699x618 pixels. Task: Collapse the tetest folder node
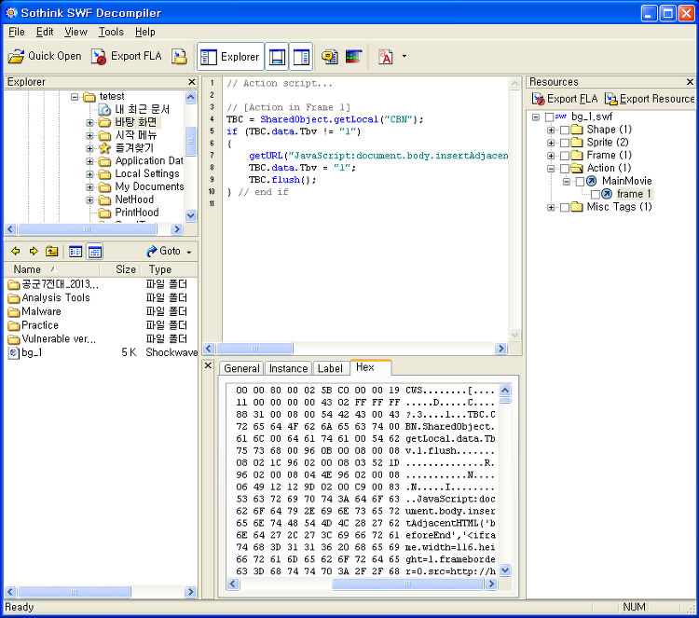pyautogui.click(x=75, y=97)
